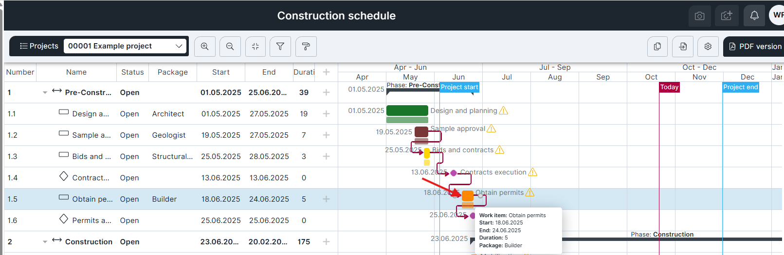Open the notifications bell
The width and height of the screenshot is (784, 255).
[754, 16]
